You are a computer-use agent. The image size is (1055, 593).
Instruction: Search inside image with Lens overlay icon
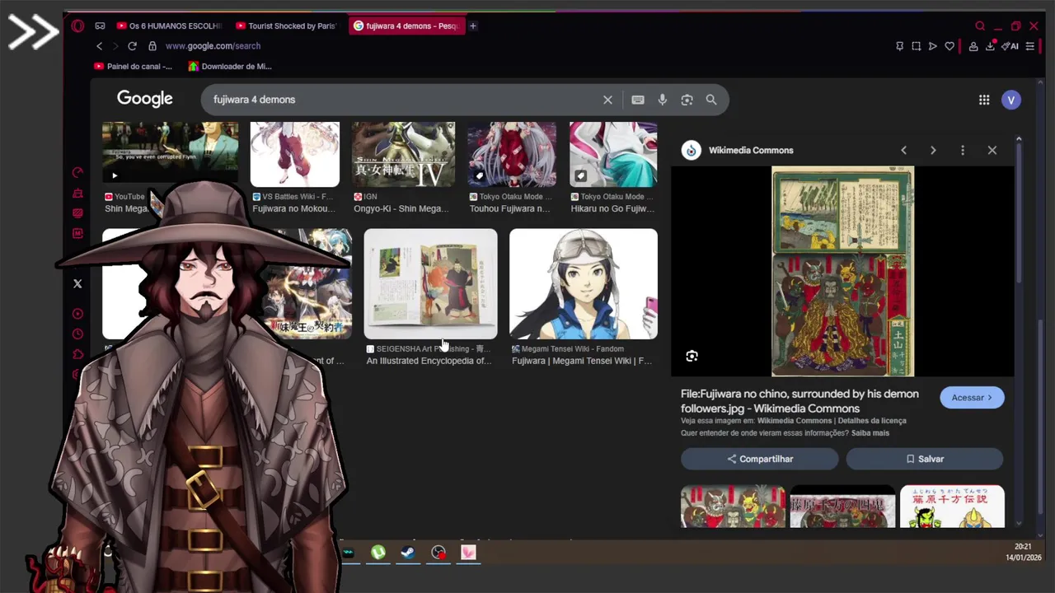[x=692, y=356]
